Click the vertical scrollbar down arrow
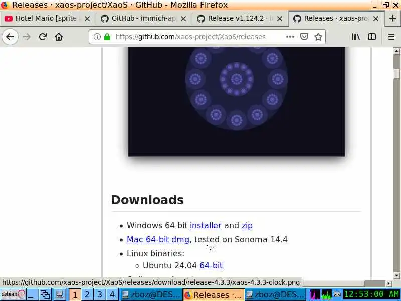 (396, 275)
